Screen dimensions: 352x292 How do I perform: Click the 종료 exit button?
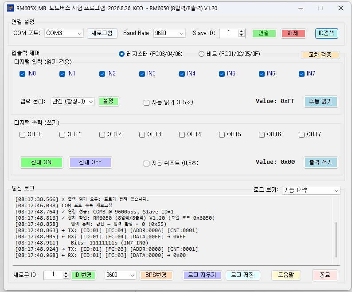(325, 275)
